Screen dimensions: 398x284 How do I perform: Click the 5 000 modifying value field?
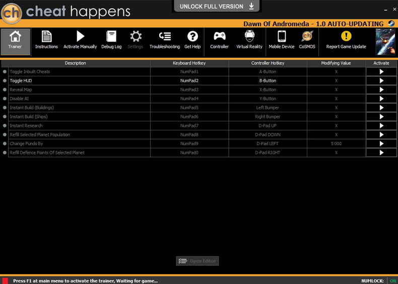[x=336, y=144]
